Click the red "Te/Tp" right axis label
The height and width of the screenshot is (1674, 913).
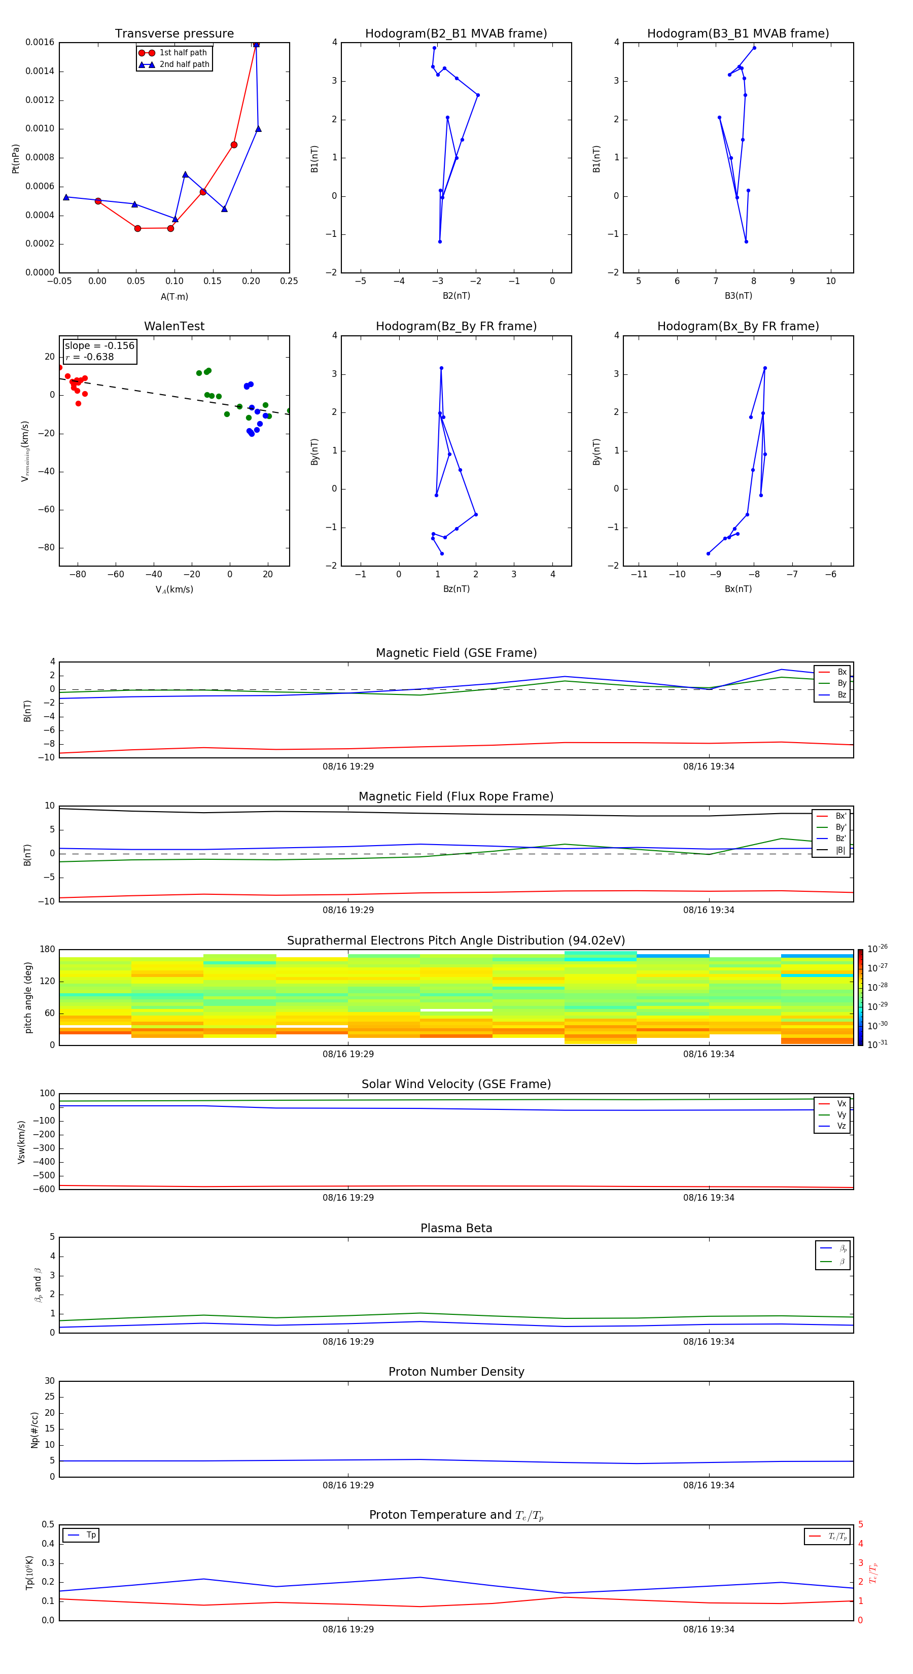pos(873,1573)
